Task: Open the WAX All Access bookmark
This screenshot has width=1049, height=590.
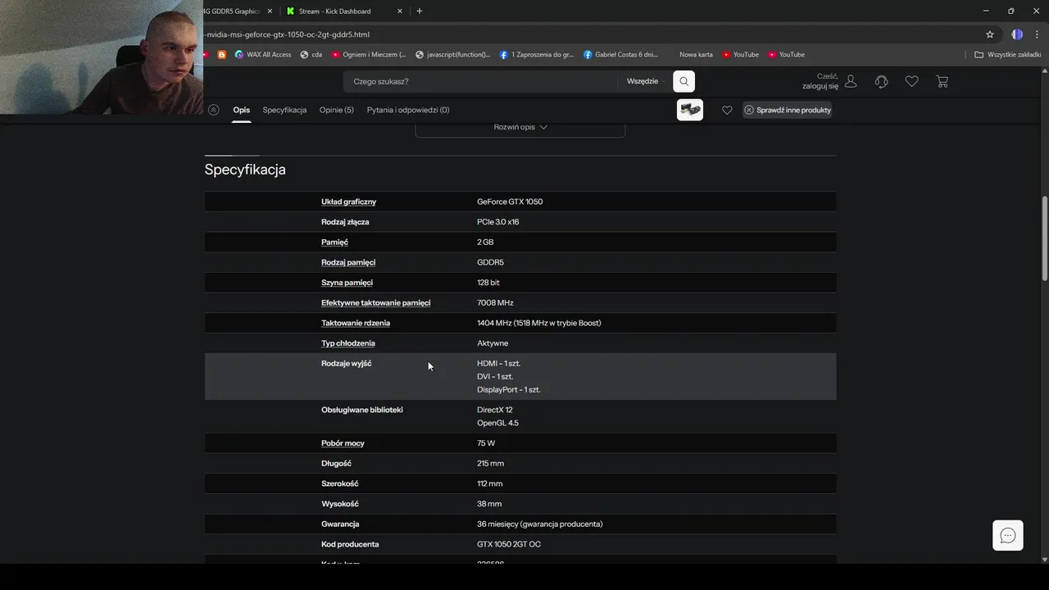Action: click(263, 55)
